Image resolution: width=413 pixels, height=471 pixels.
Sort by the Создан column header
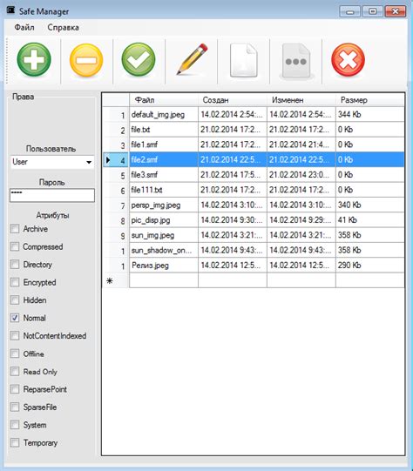233,100
